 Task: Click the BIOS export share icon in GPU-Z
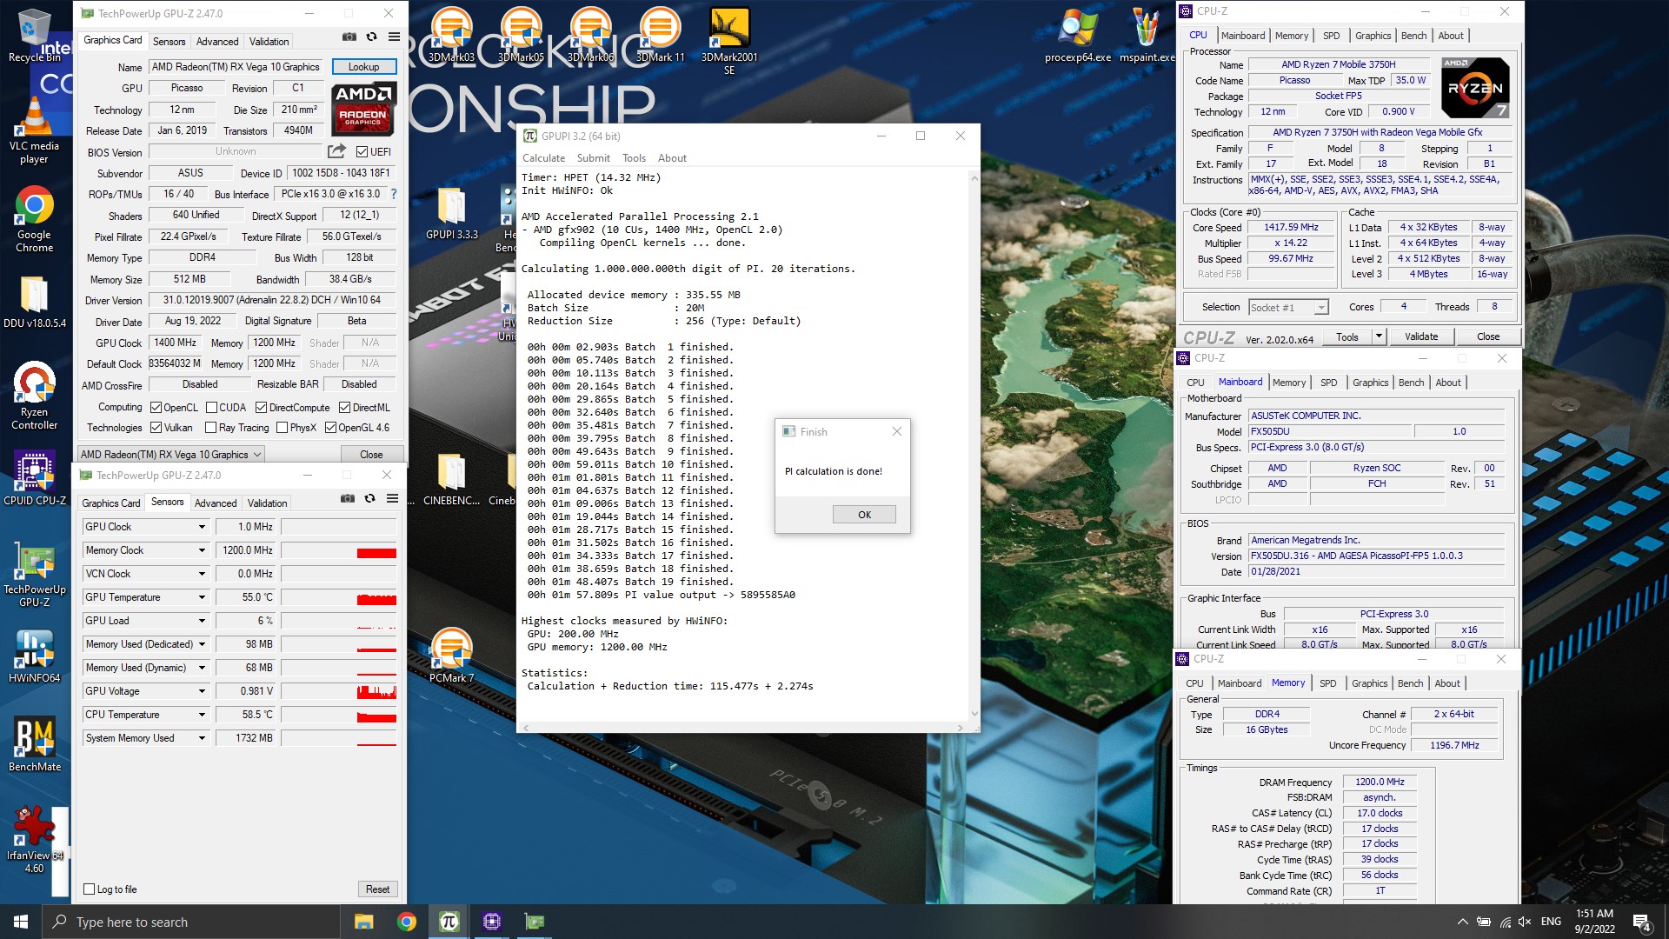click(336, 151)
